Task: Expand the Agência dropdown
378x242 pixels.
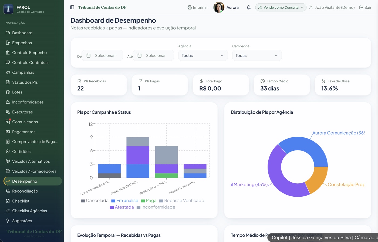Action: pyautogui.click(x=203, y=55)
